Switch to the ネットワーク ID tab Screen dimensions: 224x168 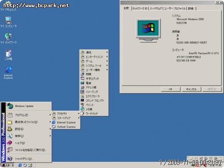click(x=140, y=9)
